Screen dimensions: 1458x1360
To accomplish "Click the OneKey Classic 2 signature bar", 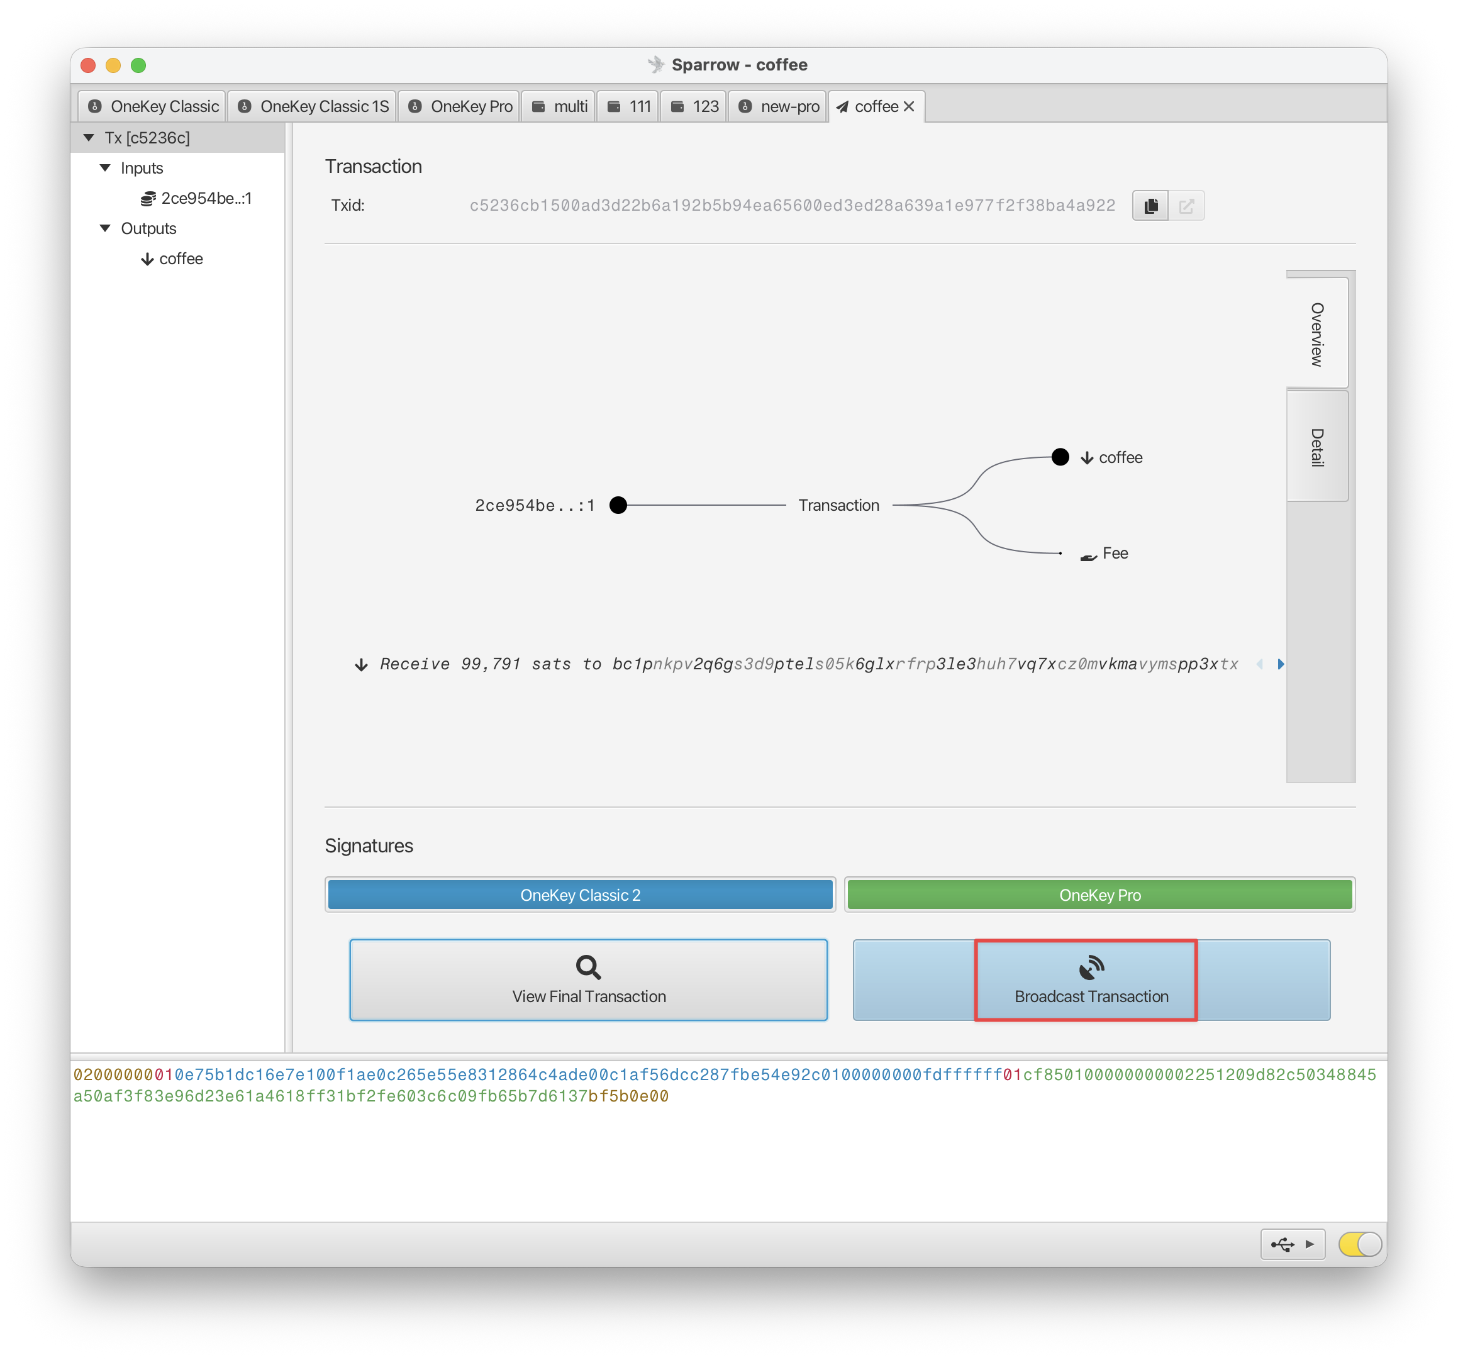I will [x=580, y=895].
